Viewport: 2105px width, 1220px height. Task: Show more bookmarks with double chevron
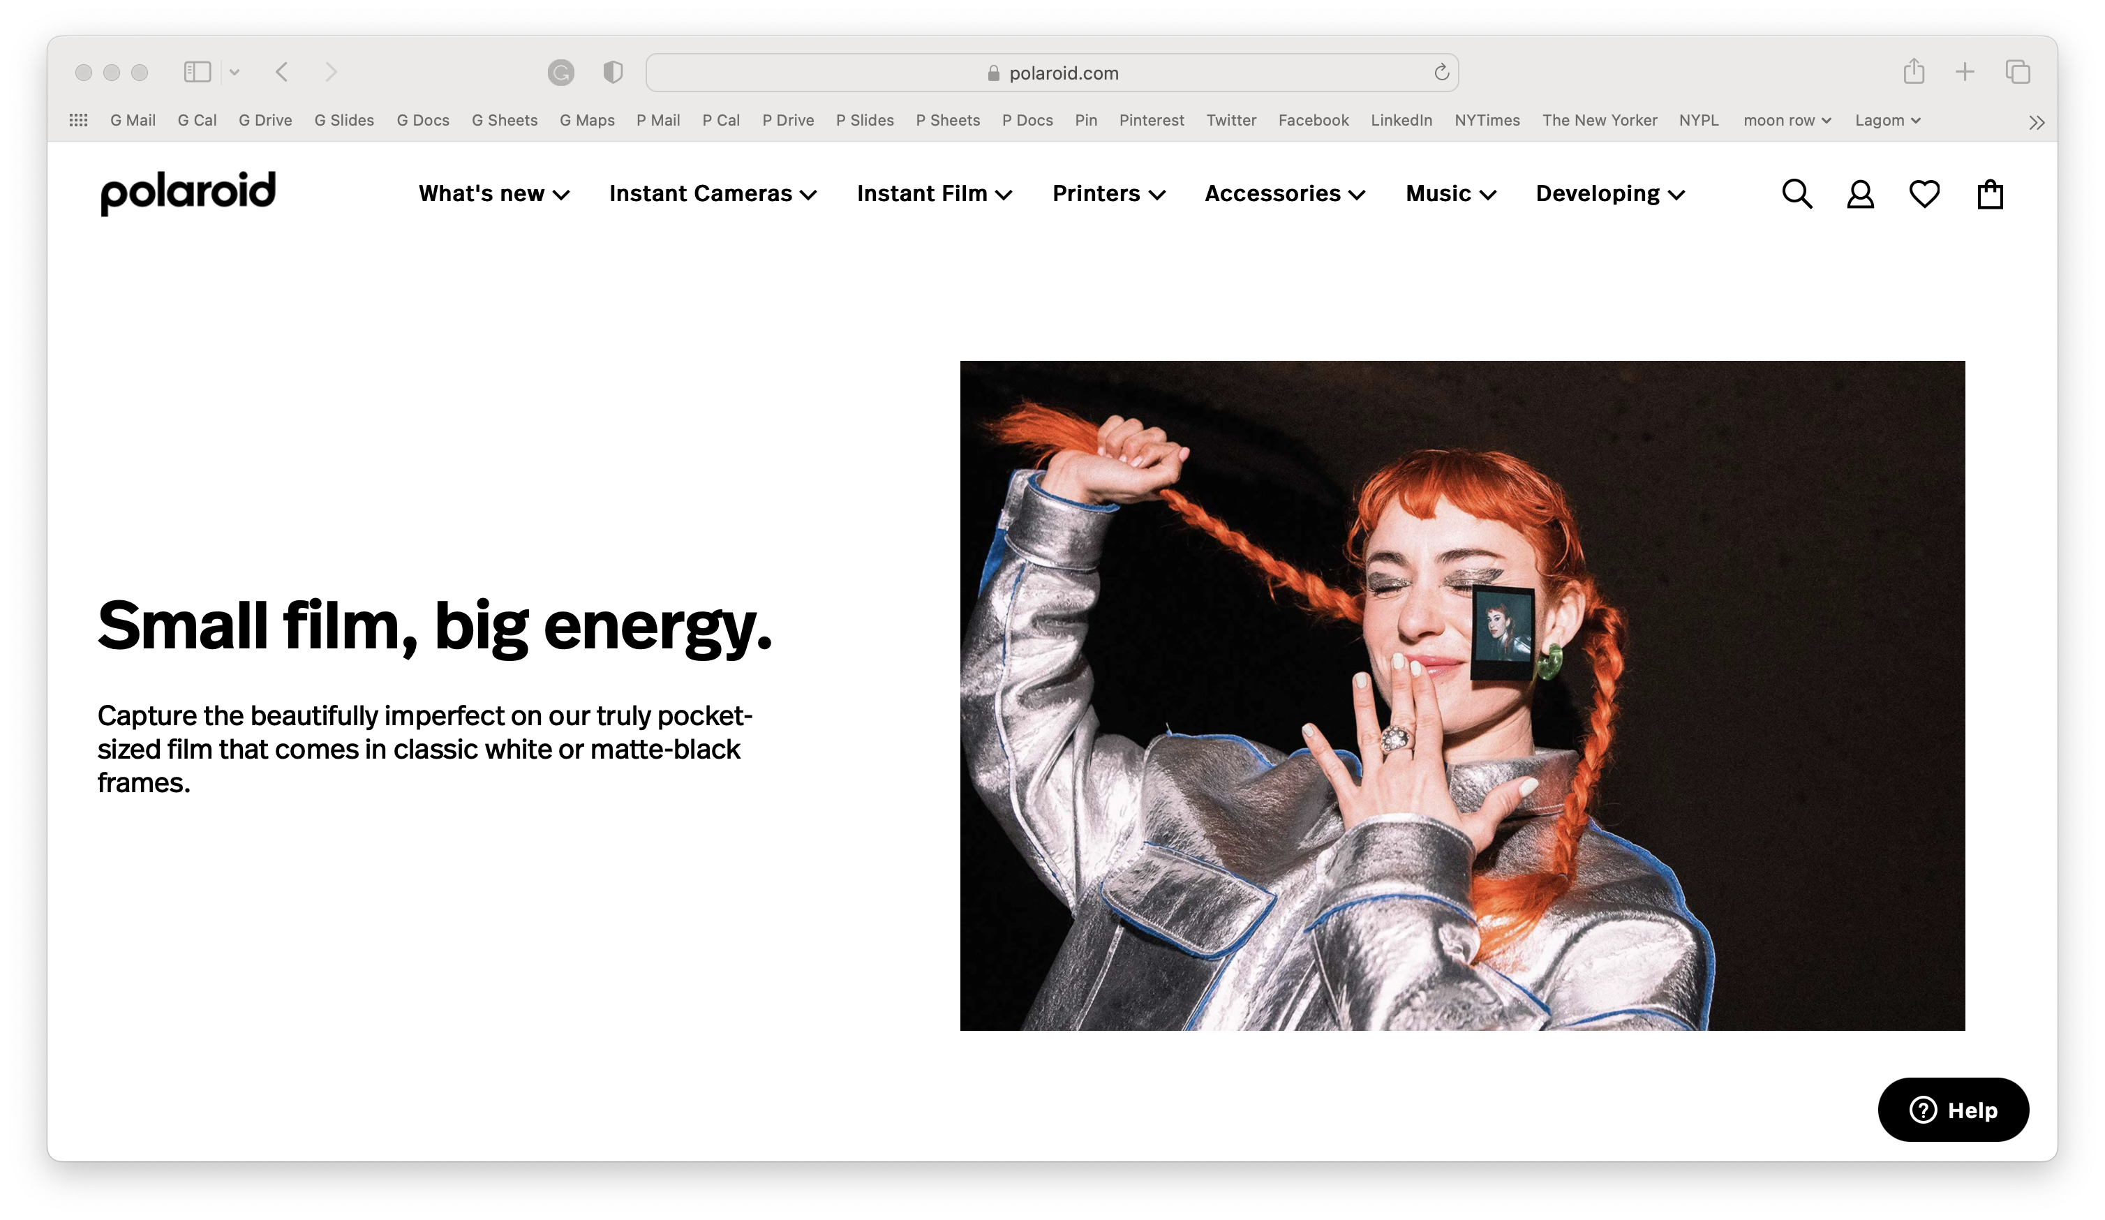click(x=2037, y=123)
